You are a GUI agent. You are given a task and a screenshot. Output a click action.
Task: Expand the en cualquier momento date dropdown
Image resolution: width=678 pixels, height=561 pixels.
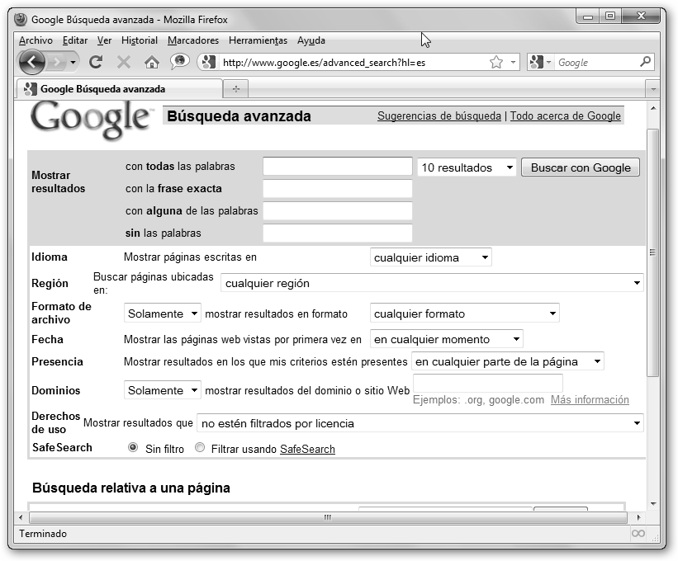point(446,339)
